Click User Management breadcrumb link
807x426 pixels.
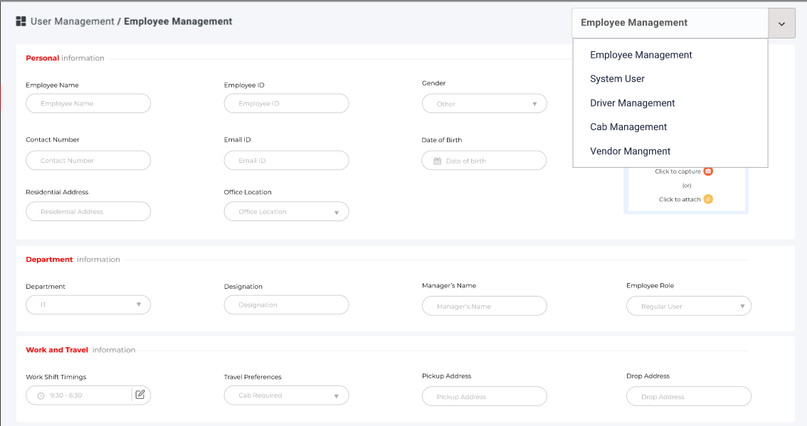click(x=72, y=21)
